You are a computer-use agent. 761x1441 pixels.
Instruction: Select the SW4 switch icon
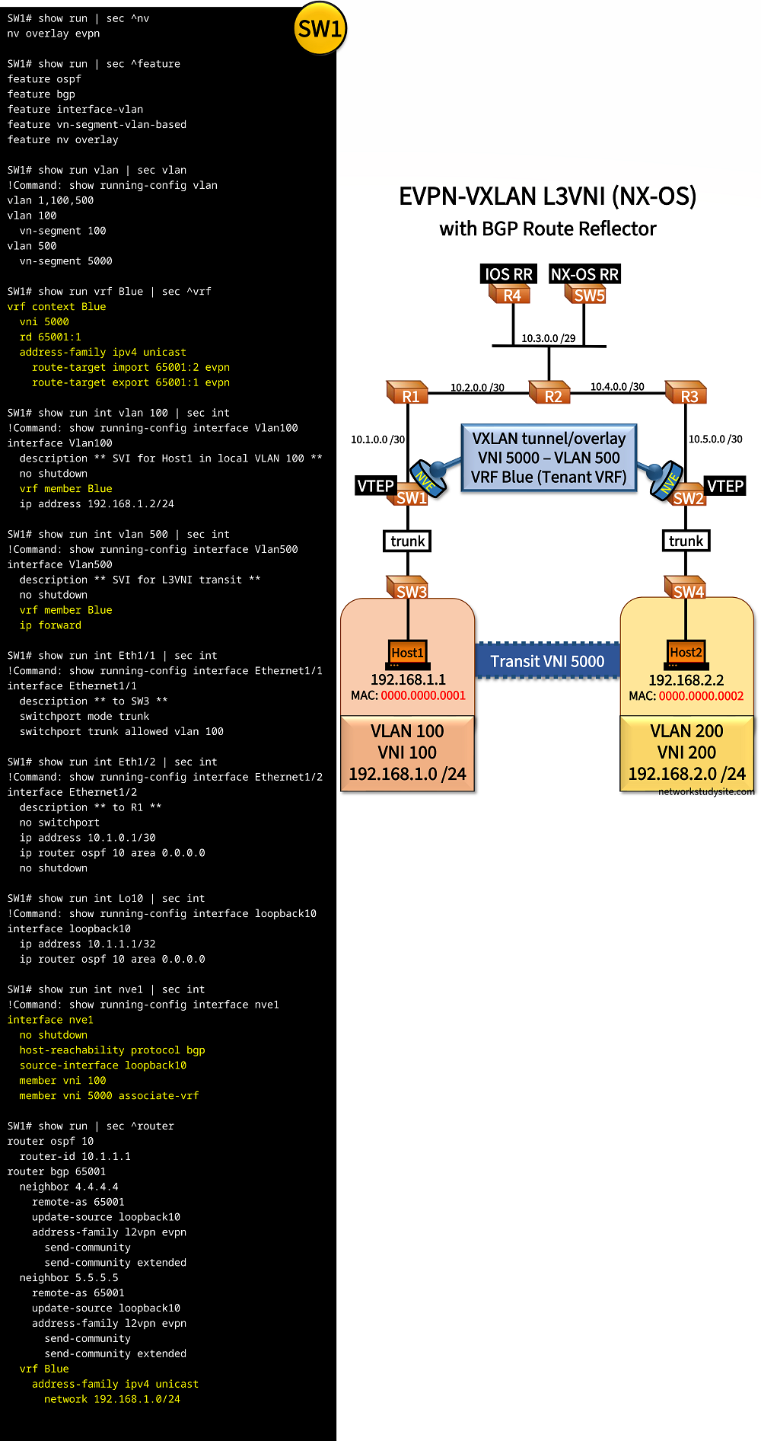686,589
